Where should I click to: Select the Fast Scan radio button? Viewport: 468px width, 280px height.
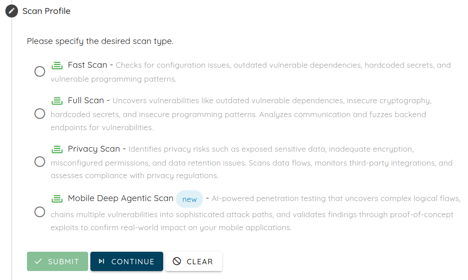[x=40, y=71]
